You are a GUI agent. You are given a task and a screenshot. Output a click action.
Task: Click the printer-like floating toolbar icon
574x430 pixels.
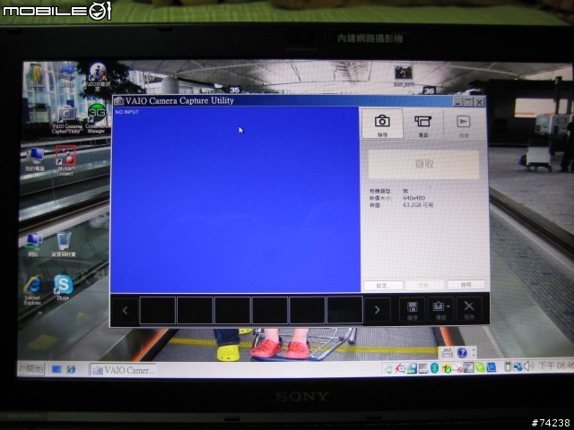(x=447, y=353)
